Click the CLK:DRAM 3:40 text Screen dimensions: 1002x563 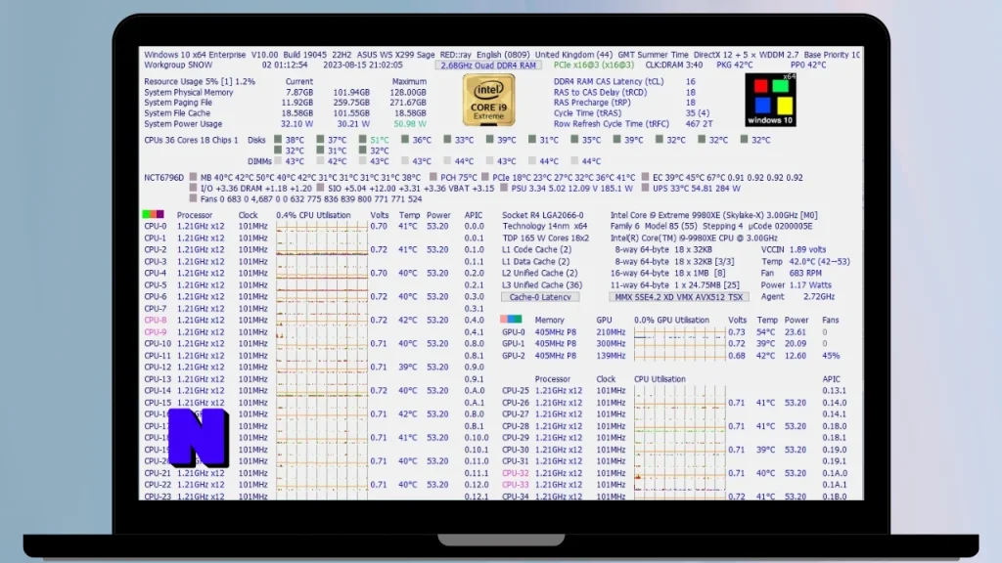[x=673, y=65]
